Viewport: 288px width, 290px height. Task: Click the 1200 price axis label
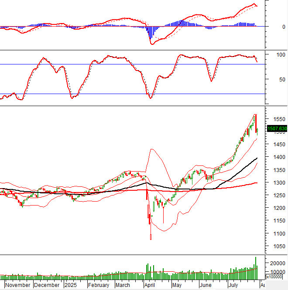click(x=279, y=208)
